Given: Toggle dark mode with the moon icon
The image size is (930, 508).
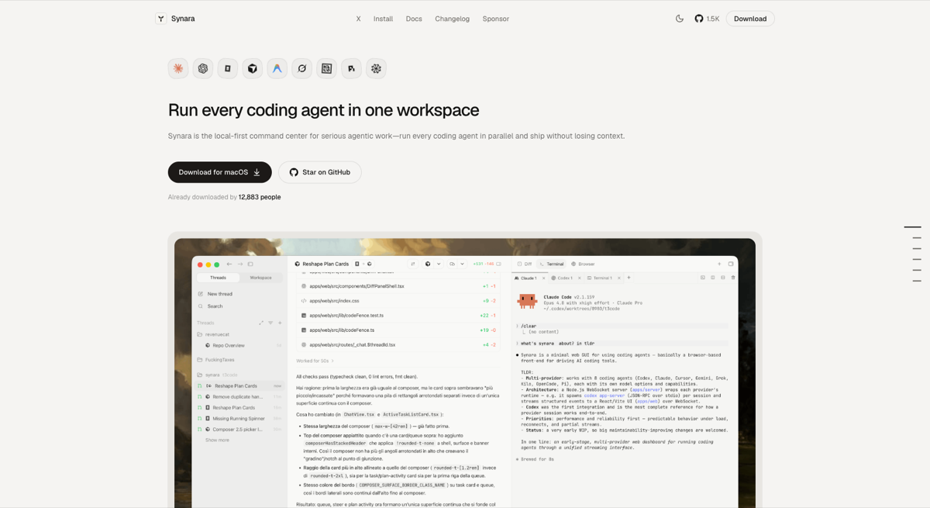Looking at the screenshot, I should coord(680,19).
